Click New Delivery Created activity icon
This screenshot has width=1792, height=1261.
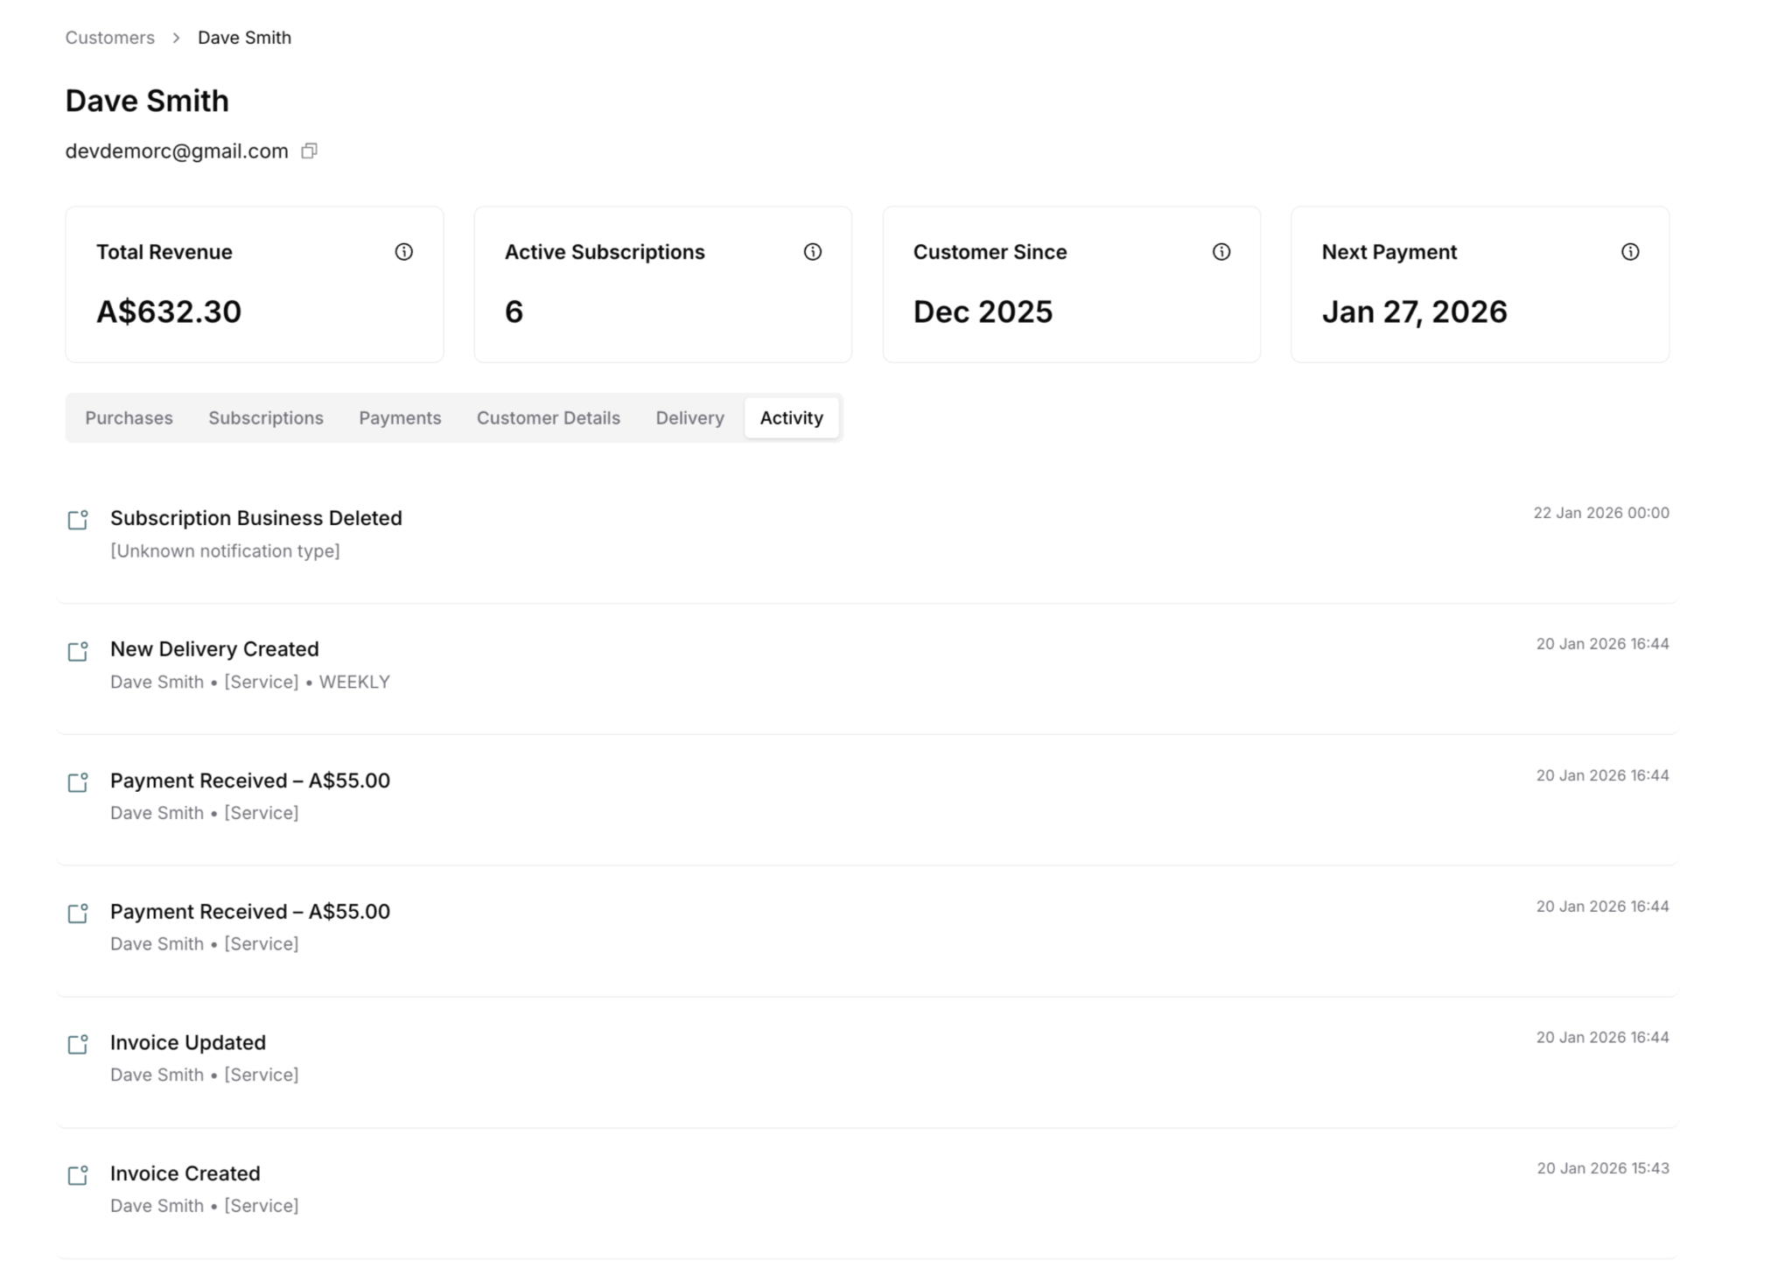click(78, 651)
